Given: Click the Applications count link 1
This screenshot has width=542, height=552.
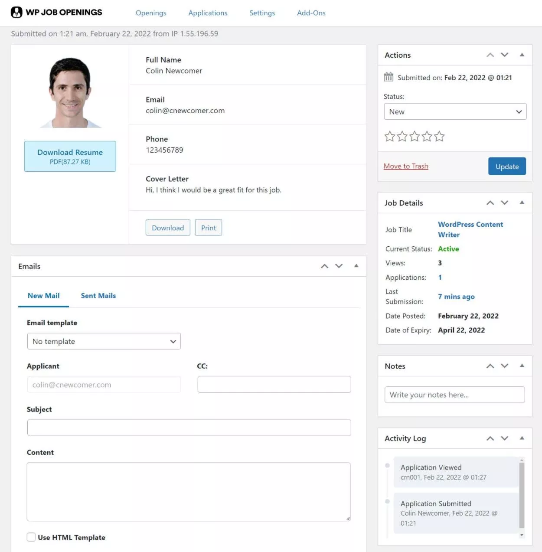Looking at the screenshot, I should (440, 278).
